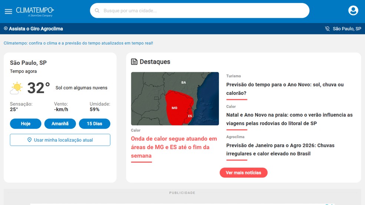
Task: Click the Tempo agora label
Action: pyautogui.click(x=23, y=71)
